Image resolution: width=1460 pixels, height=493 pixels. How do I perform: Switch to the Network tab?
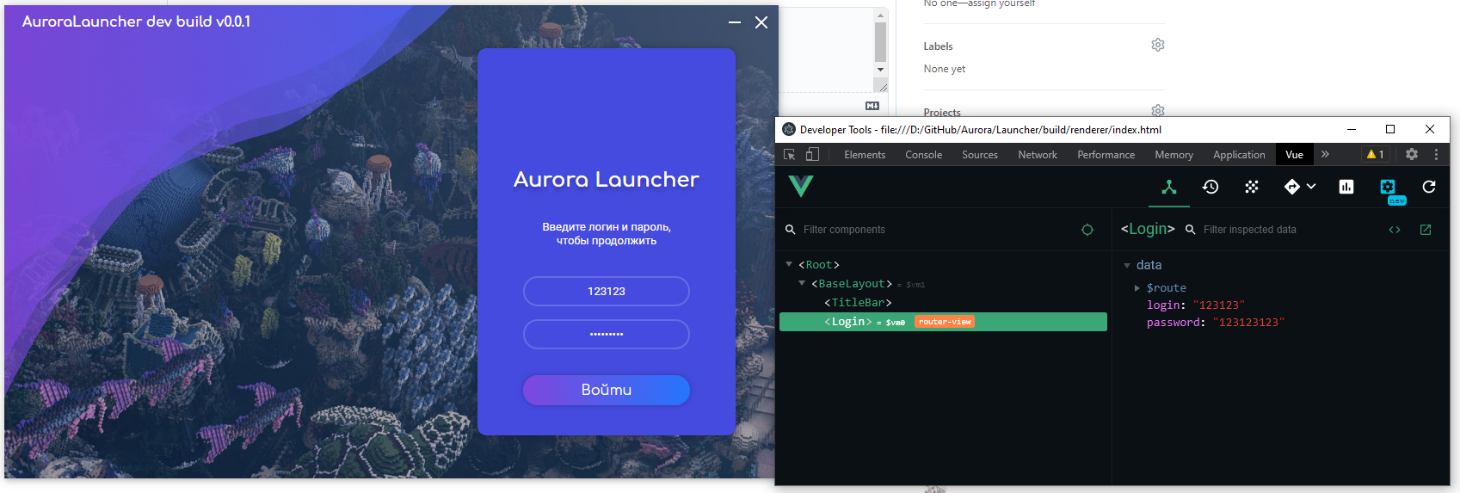1038,155
